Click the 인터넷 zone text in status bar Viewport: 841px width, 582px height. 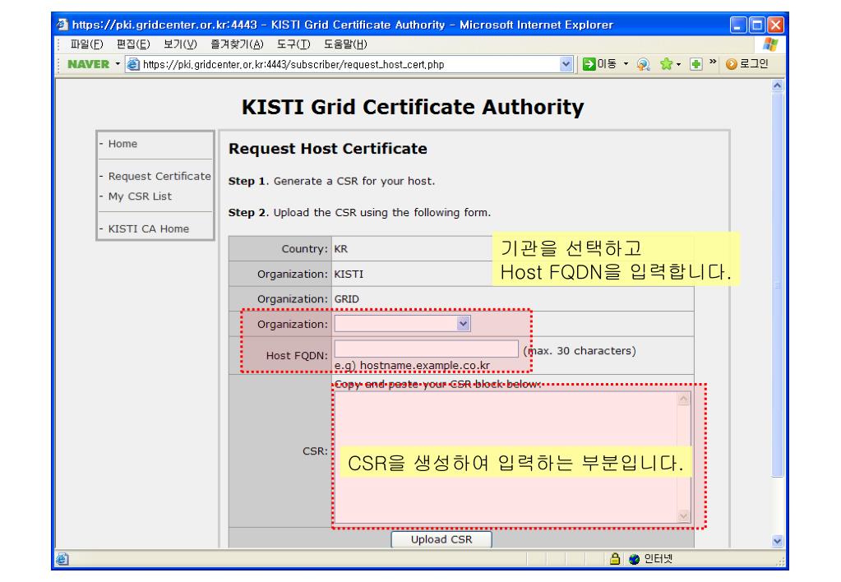[658, 559]
